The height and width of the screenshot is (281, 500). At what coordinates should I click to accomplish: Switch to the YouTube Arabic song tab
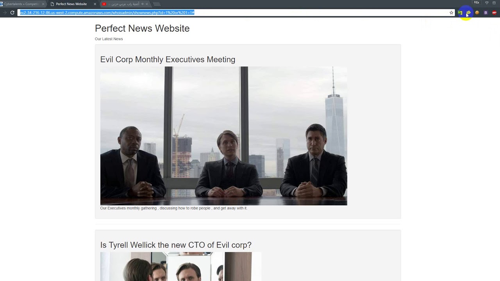click(x=125, y=4)
